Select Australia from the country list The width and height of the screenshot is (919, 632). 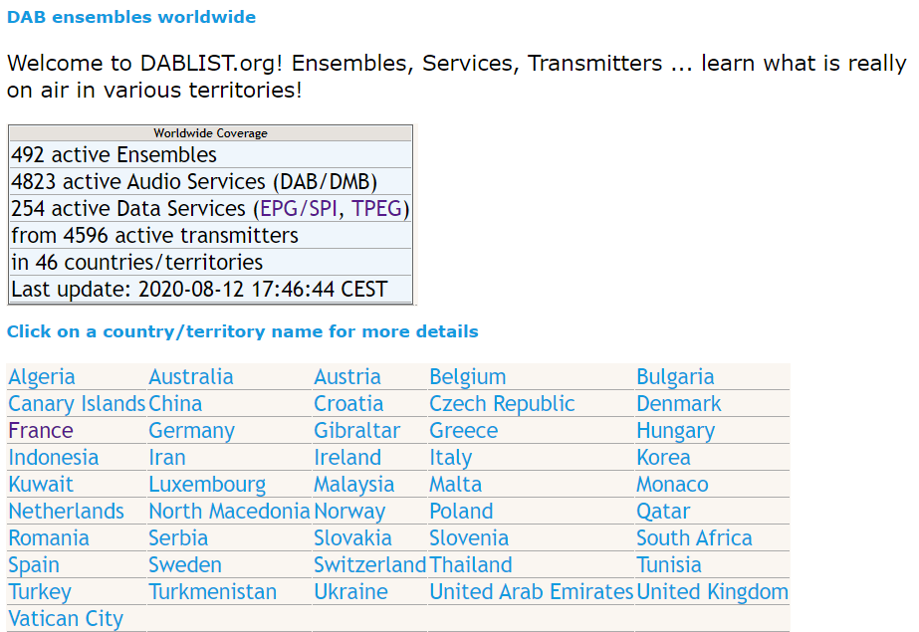191,376
